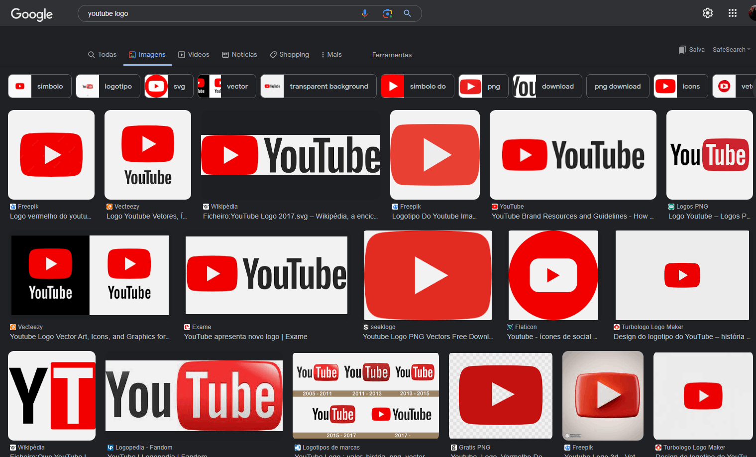Image resolution: width=756 pixels, height=457 pixels.
Task: Open Vecteezy black-and-white YouTube logos thumbnail
Action: (x=90, y=275)
